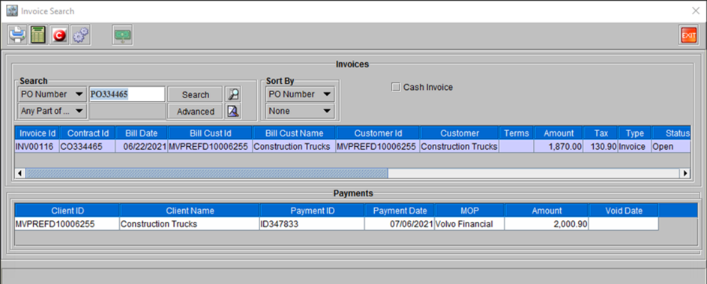Screen dimensions: 707x284
Task: Click the red C clear icon
Action: point(59,35)
